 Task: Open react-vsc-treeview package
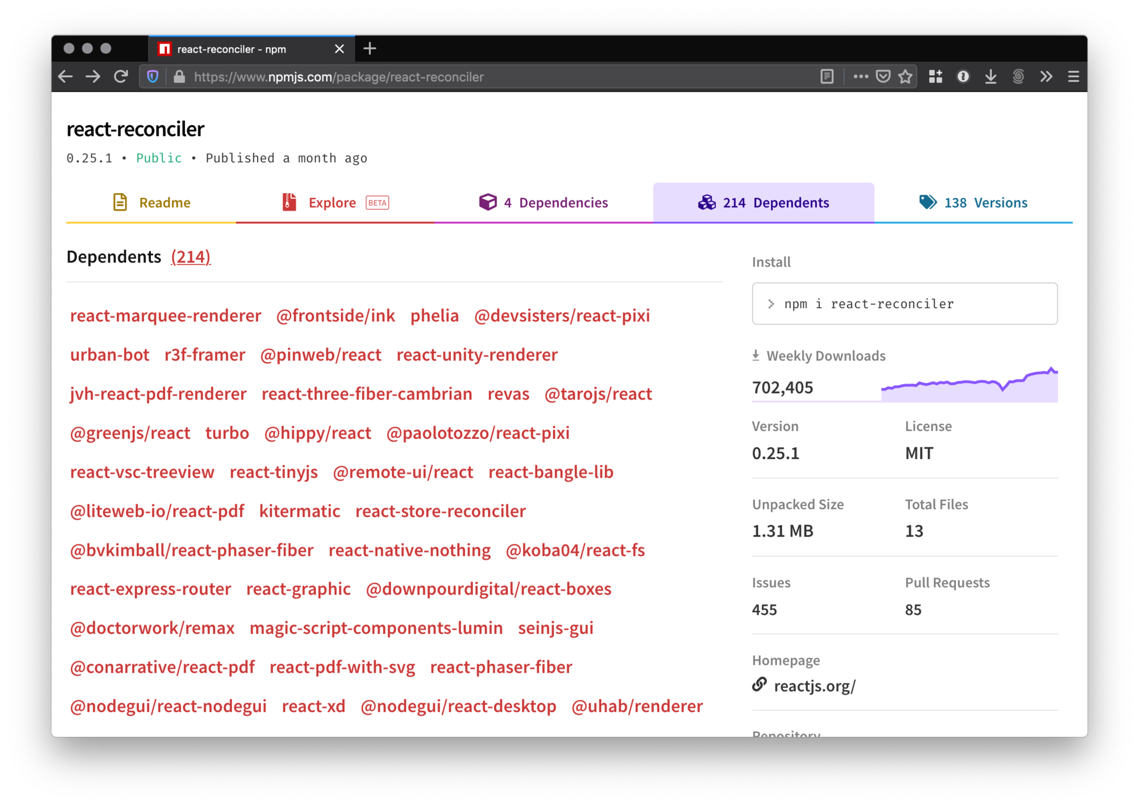pyautogui.click(x=142, y=472)
